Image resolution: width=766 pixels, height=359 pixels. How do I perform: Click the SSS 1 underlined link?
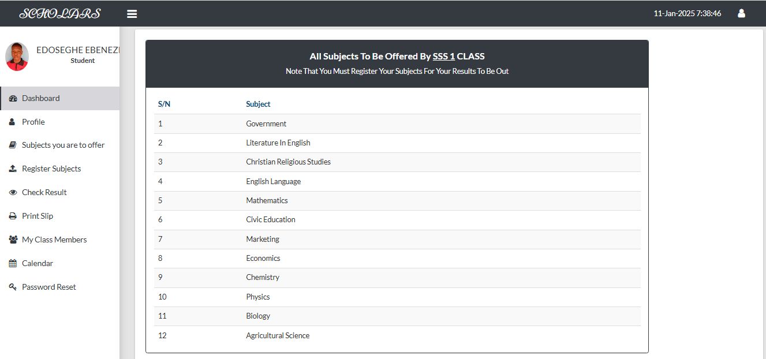(443, 57)
